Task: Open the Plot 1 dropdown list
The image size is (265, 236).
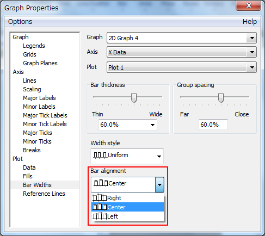Action: pyautogui.click(x=252, y=67)
